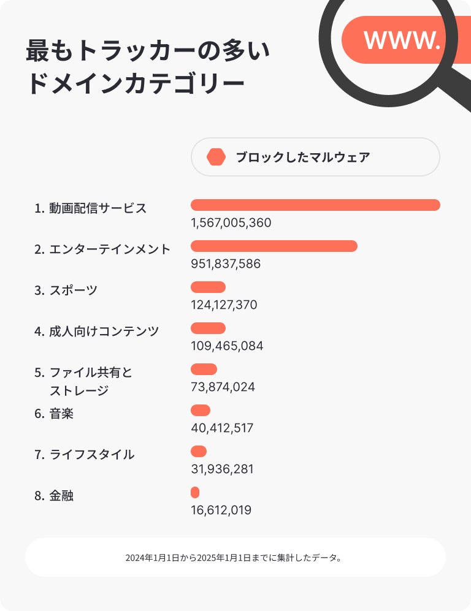Viewport: 471px width, 611px height.
Task: Select the 2. エンターテインメント label
Action: (x=102, y=249)
